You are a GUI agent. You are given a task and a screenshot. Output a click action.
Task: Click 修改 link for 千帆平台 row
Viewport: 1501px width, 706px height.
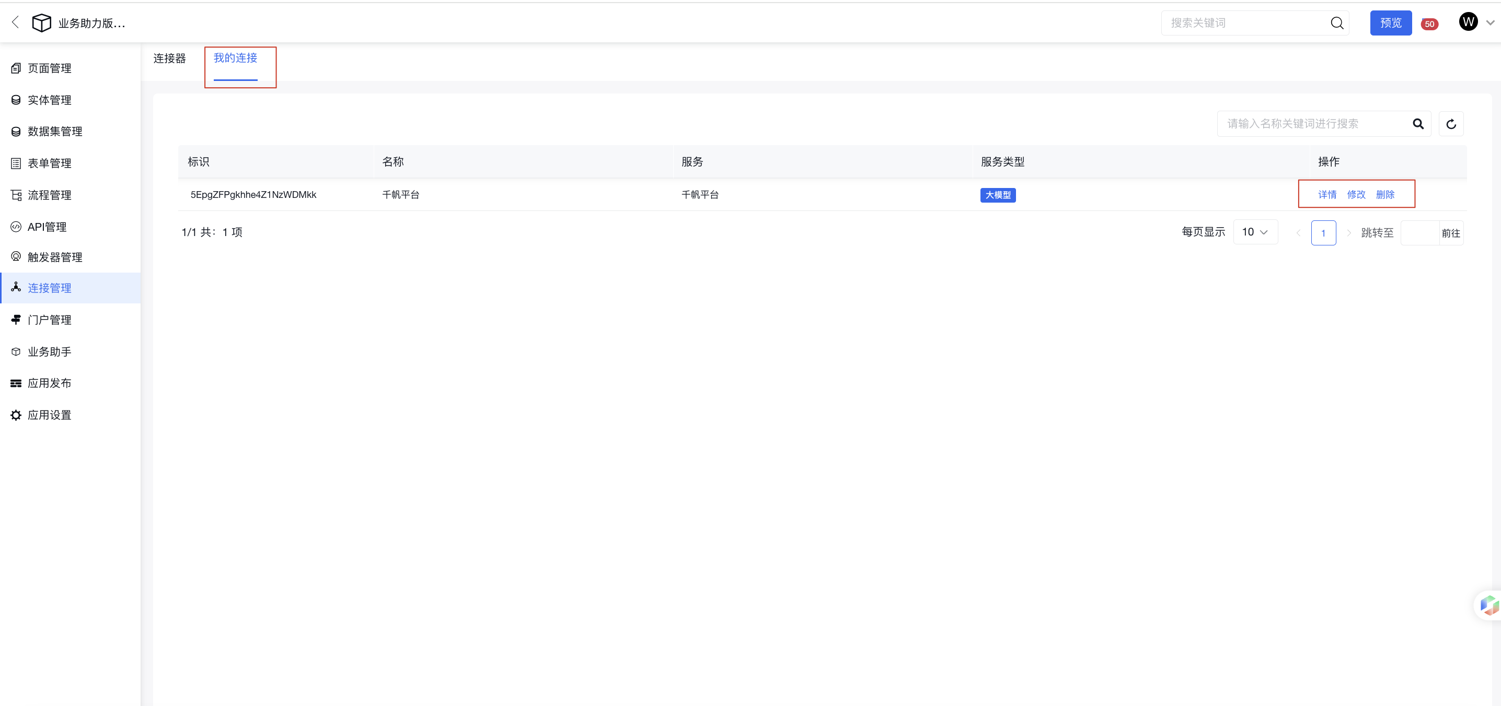click(x=1356, y=194)
